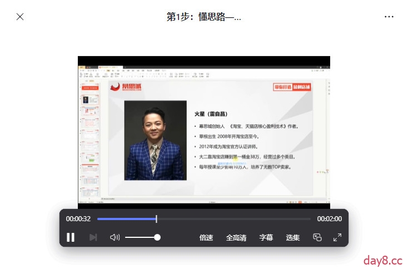Click the presenter photo in the video
The height and width of the screenshot is (269, 408).
[155, 140]
